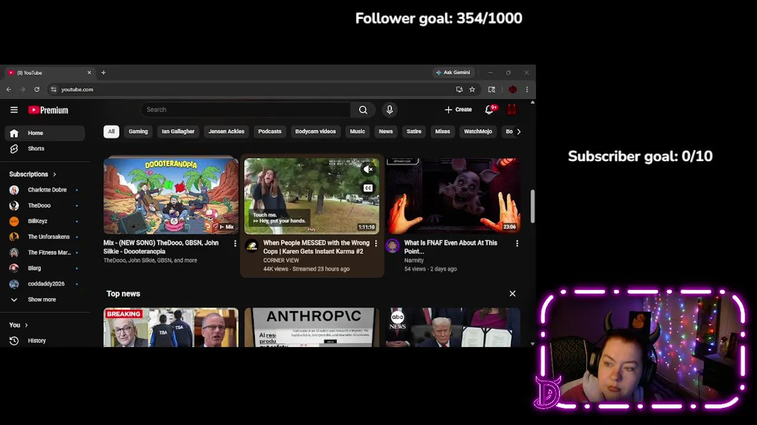Open the browser side panel icon
Screen dimensions: 757x425
491,89
